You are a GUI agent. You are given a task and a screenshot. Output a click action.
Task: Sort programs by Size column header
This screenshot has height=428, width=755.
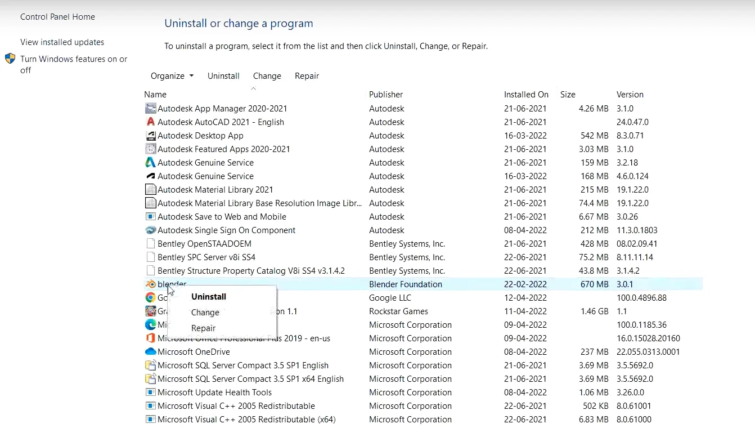pos(568,95)
